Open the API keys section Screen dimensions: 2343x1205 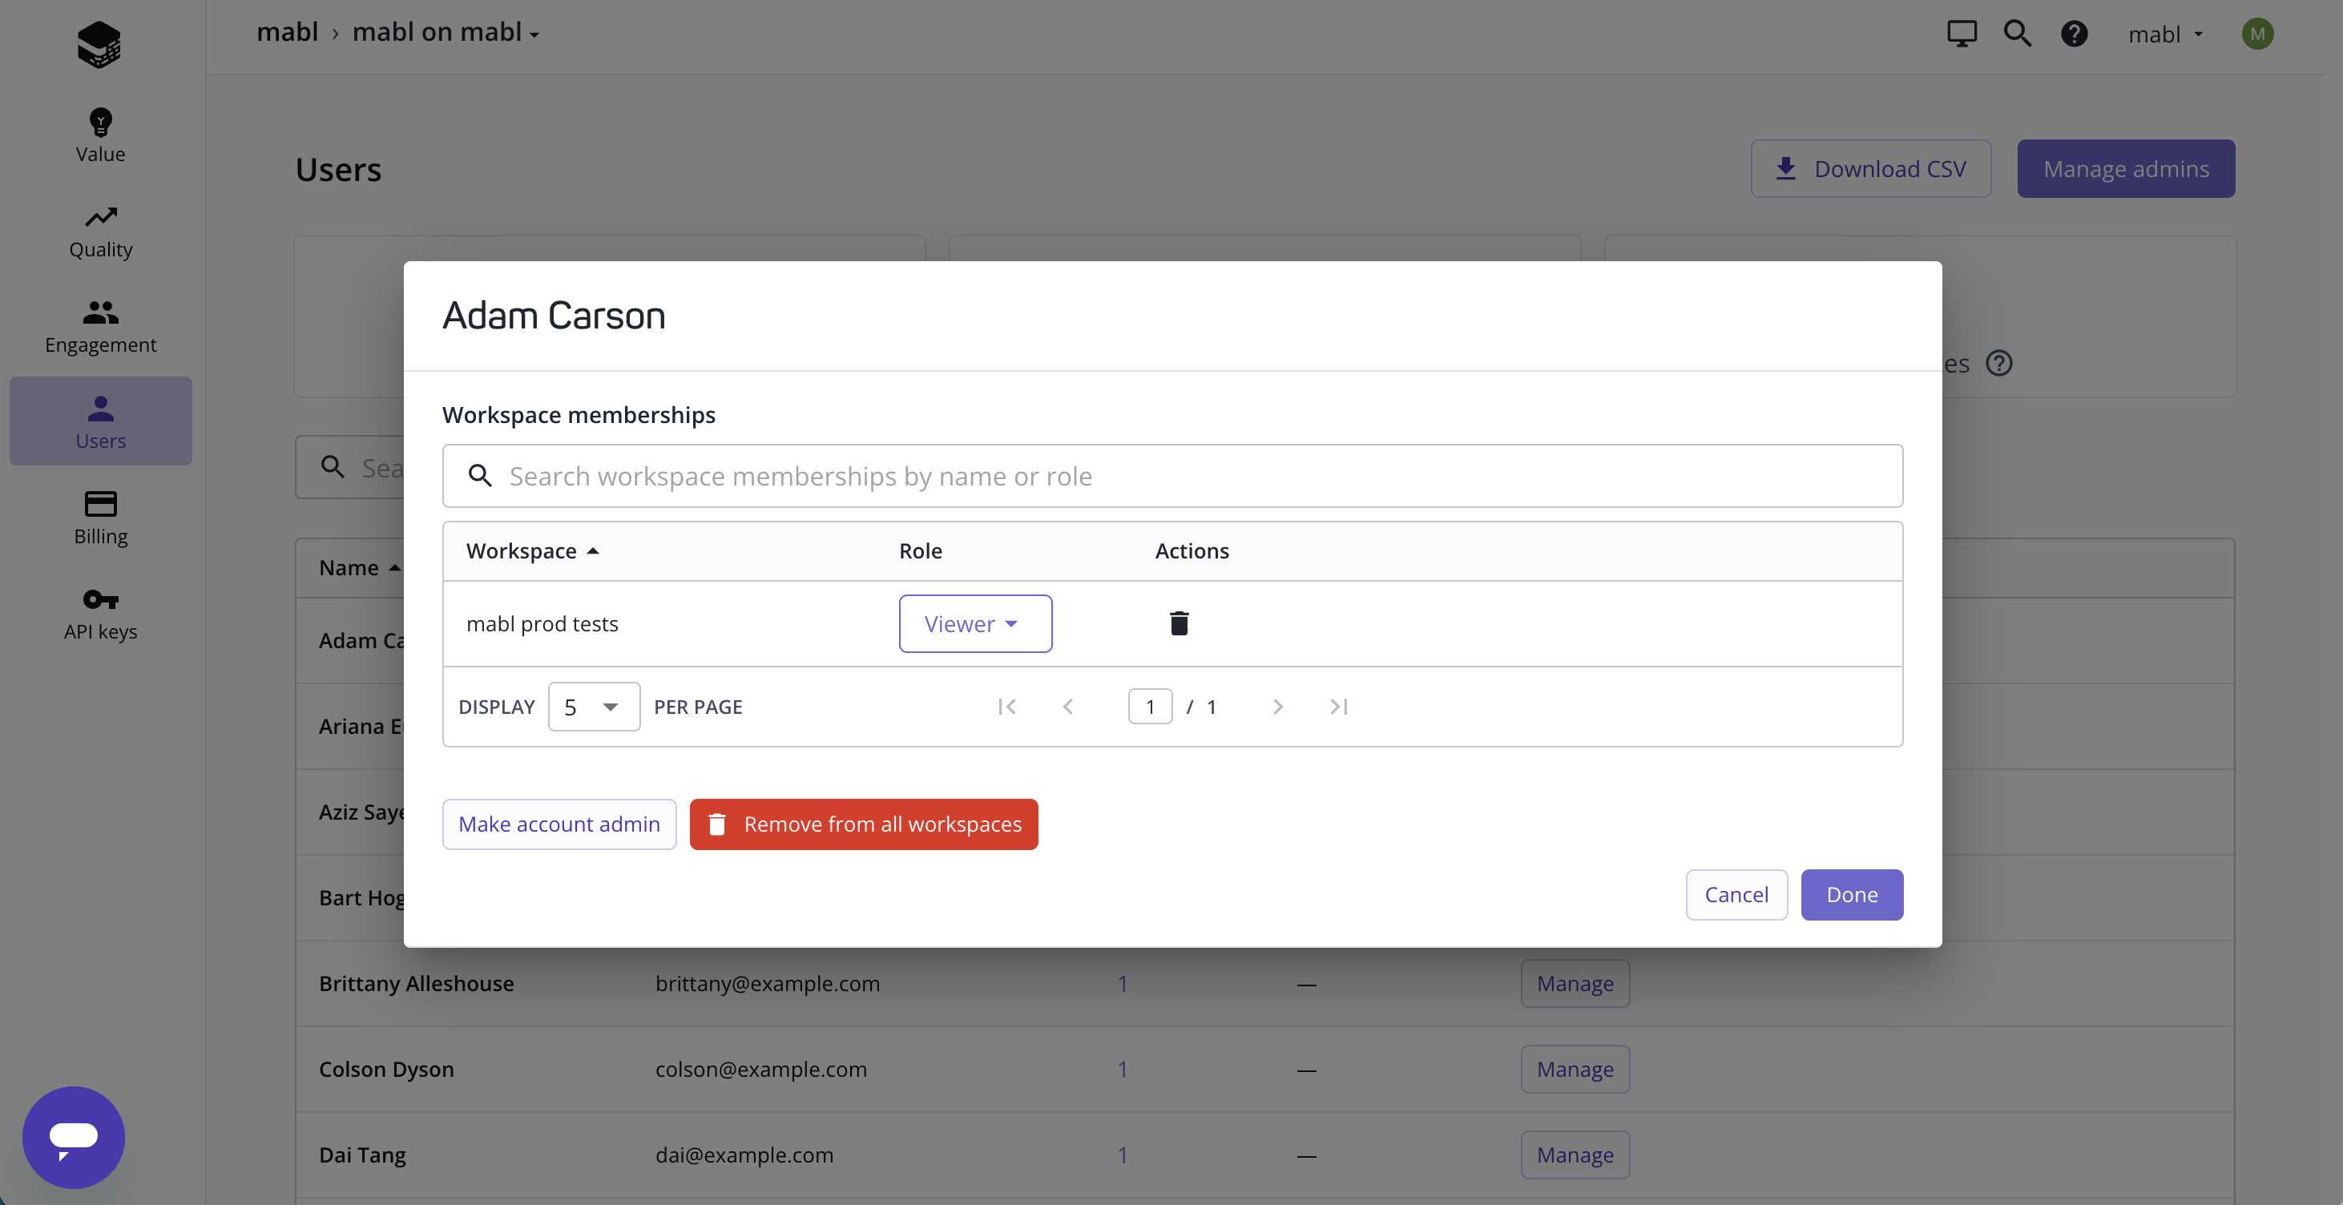click(x=100, y=614)
